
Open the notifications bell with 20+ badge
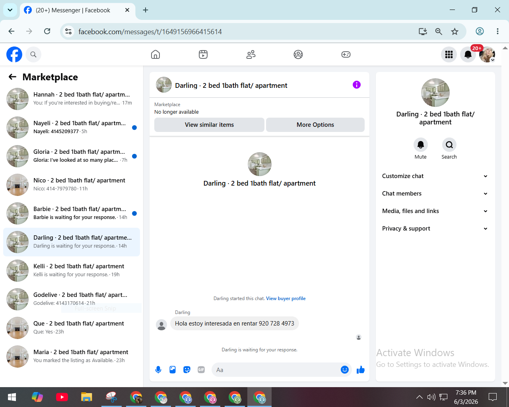pos(468,54)
